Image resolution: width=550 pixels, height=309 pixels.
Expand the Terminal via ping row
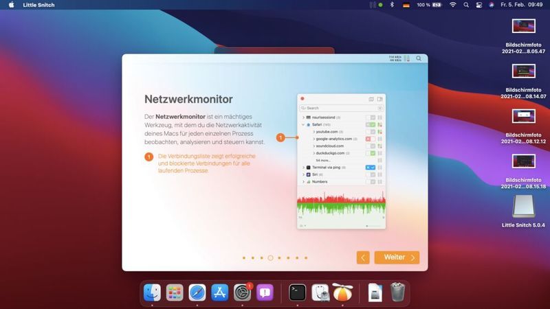click(x=303, y=168)
